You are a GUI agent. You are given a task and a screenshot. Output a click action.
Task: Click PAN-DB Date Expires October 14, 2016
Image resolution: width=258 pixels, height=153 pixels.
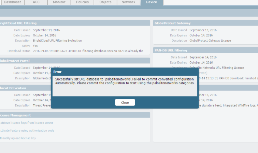201,63
